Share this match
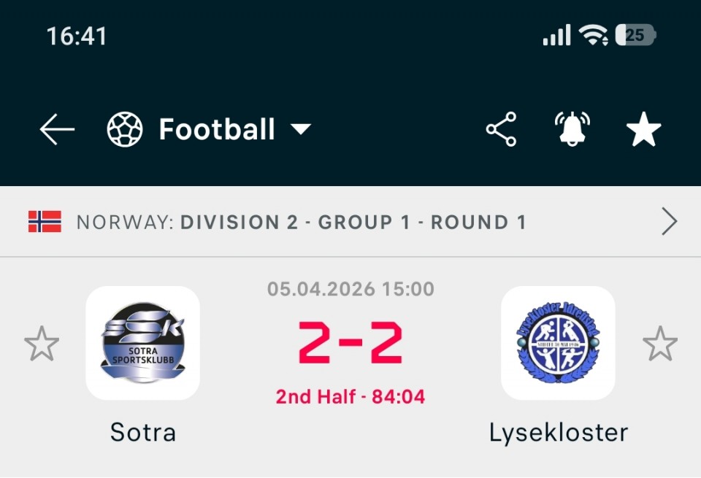Image resolution: width=701 pixels, height=478 pixels. pos(501,130)
